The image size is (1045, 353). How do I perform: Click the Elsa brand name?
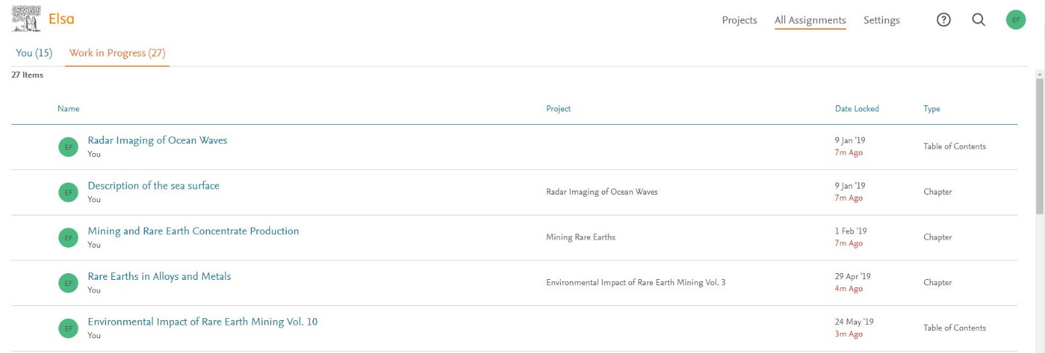pyautogui.click(x=61, y=19)
